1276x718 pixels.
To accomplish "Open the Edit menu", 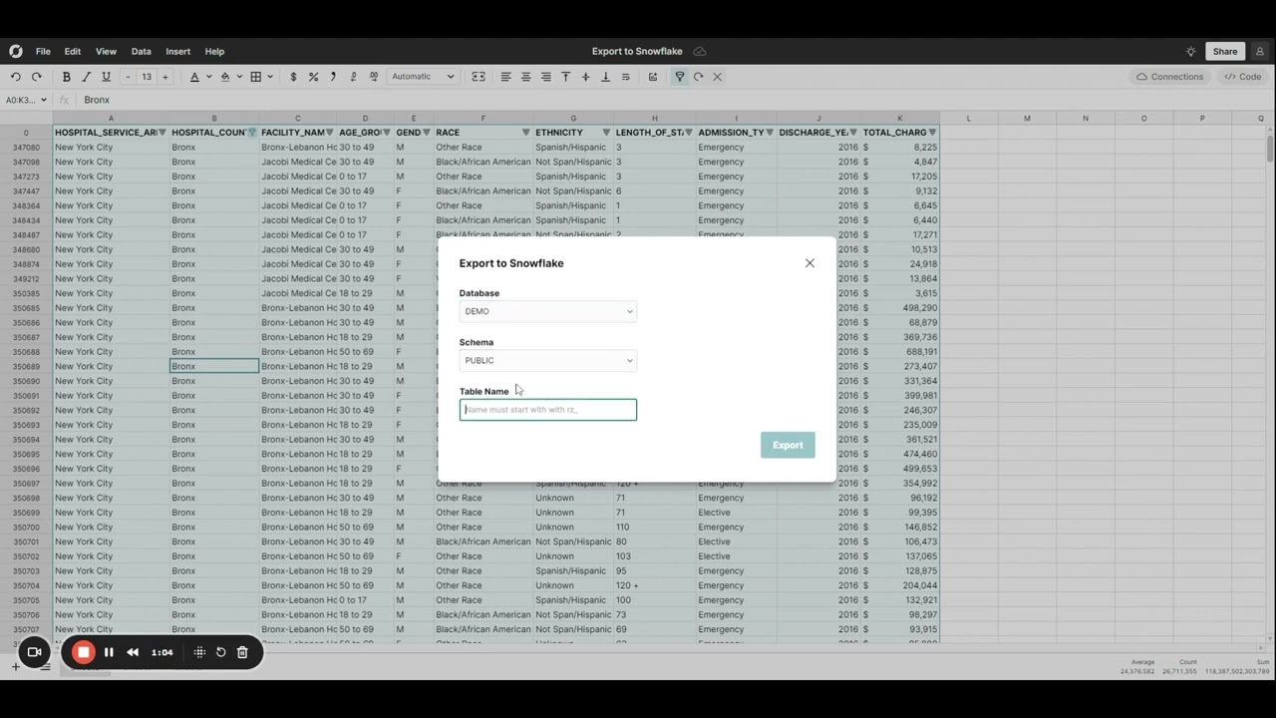I will click(73, 51).
